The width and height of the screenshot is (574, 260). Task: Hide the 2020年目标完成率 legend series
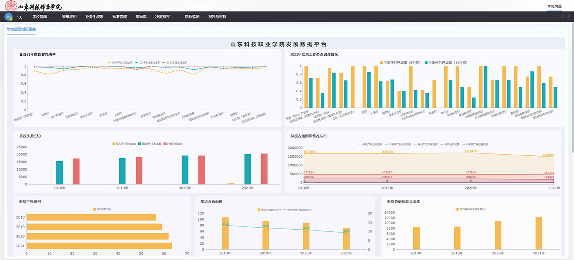click(x=175, y=63)
